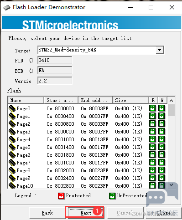This screenshot has width=182, height=220.
Task: Select end address 0x 8000BFF
Action: click(94, 124)
